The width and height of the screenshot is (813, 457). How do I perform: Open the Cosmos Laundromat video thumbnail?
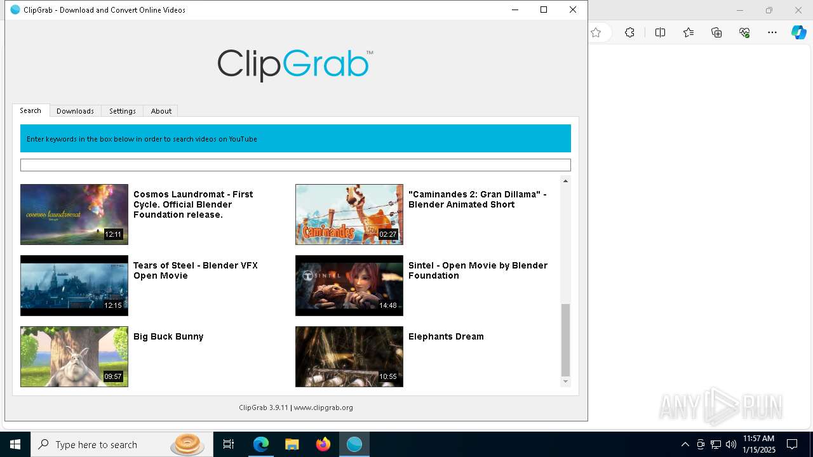(74, 215)
